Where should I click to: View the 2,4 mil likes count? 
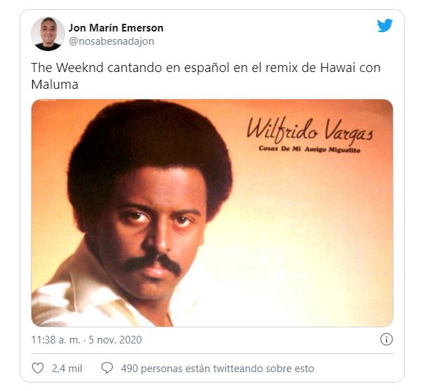(67, 369)
